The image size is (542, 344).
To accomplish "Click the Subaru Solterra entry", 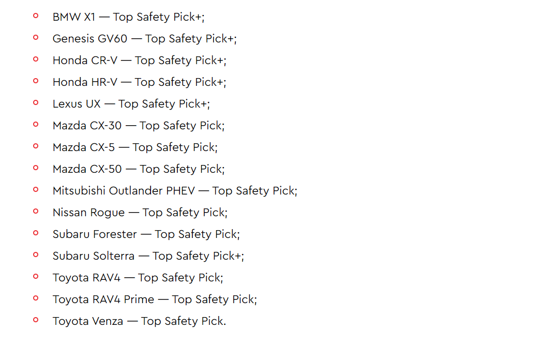I will (148, 256).
